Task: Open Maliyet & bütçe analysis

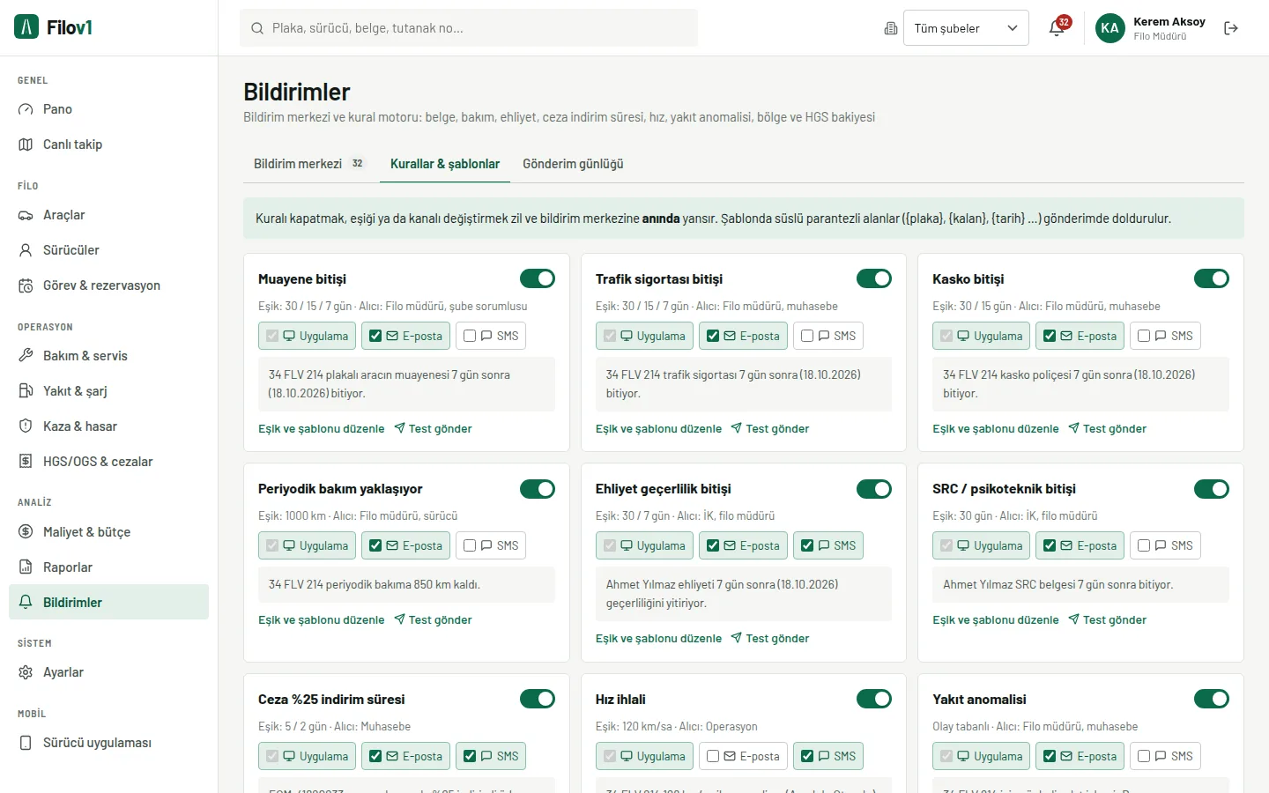Action: 109,532
